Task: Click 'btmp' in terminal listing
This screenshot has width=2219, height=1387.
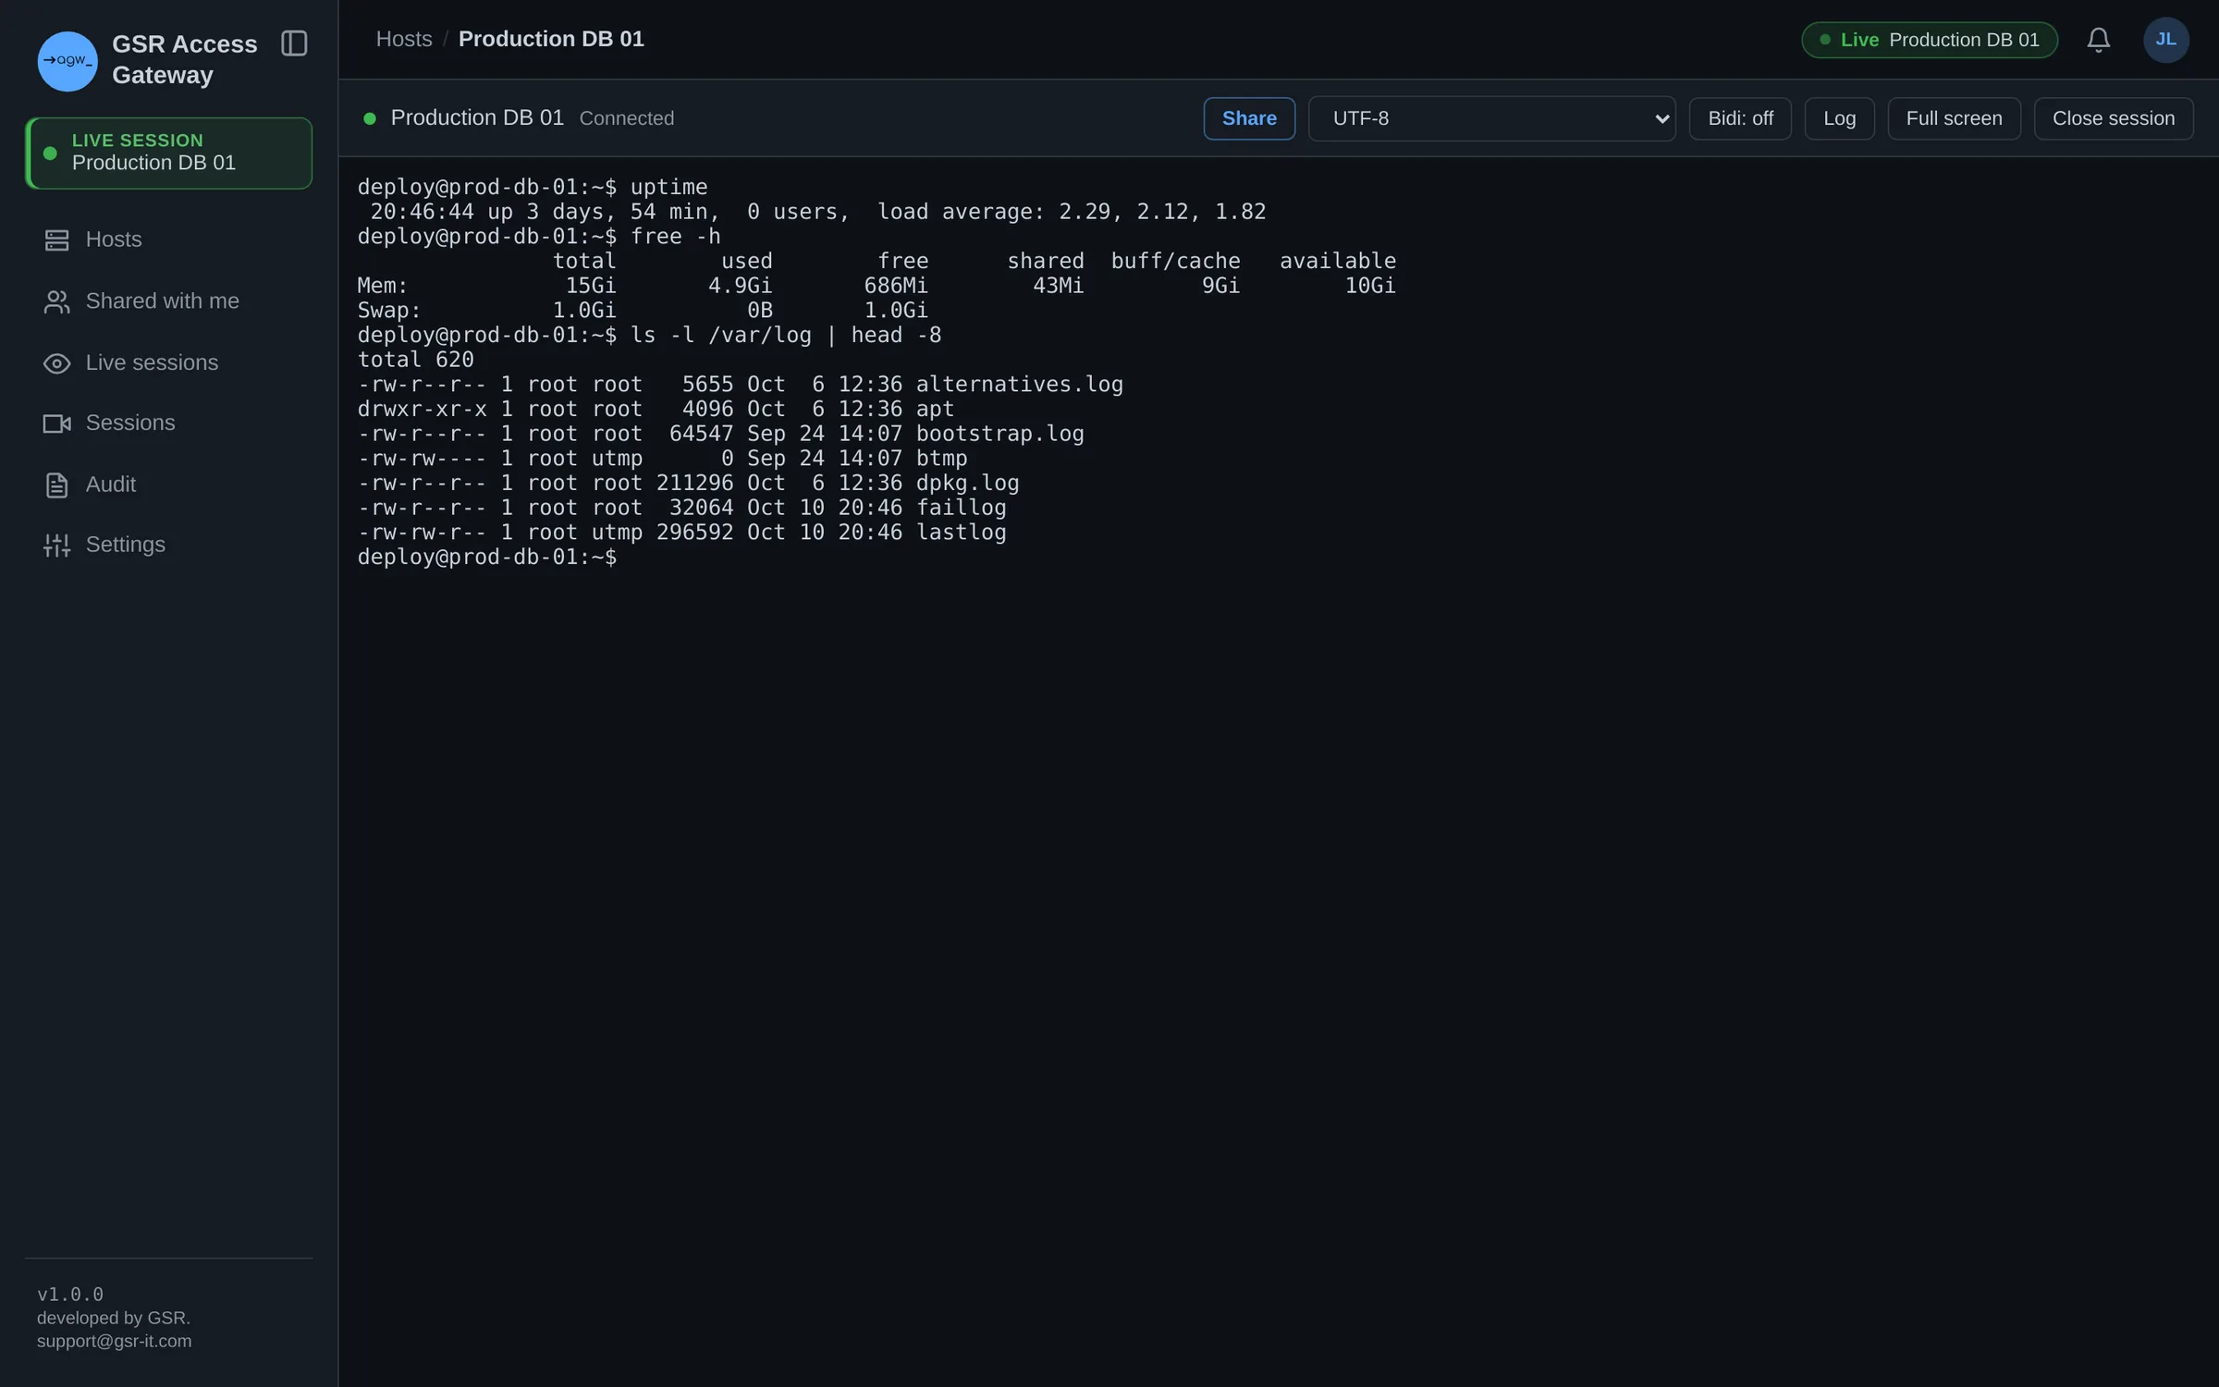Action: [x=942, y=459]
